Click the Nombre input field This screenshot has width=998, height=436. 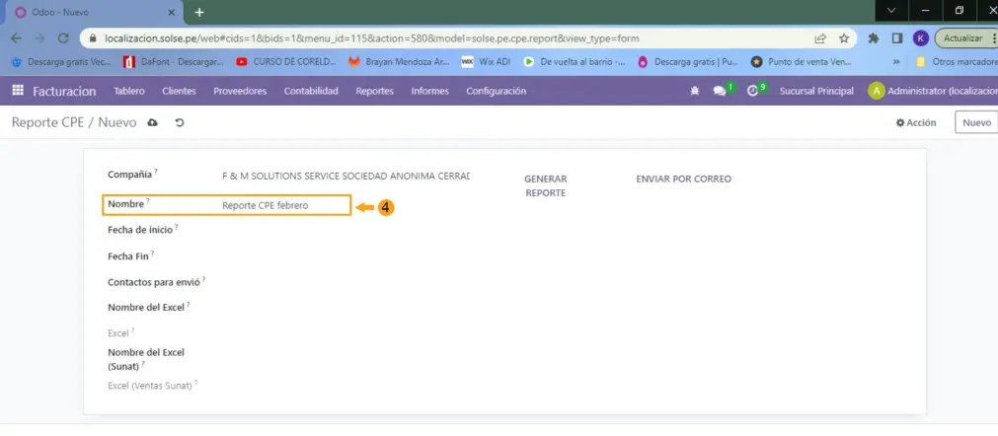282,205
